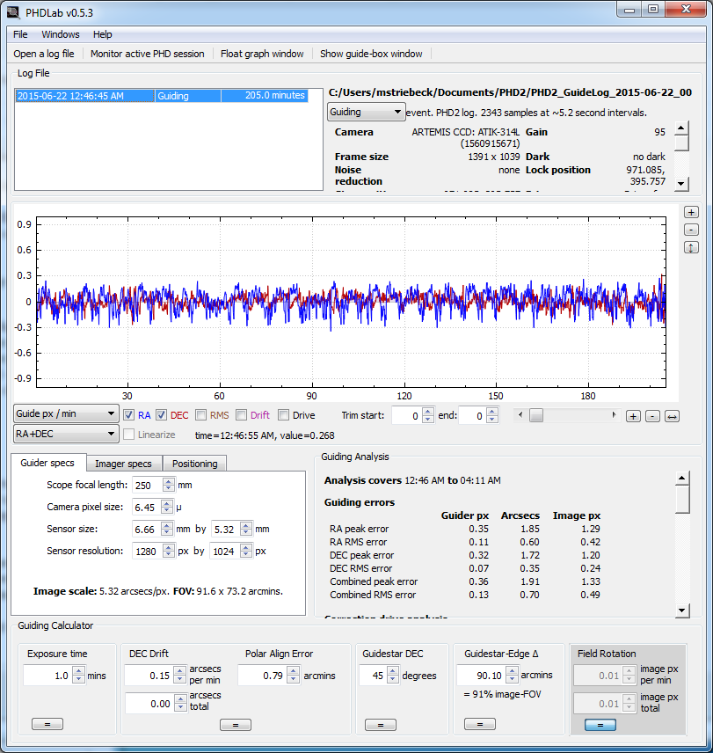Open the Guiding event type dropdown
Image resolution: width=713 pixels, height=753 pixels.
[x=366, y=112]
